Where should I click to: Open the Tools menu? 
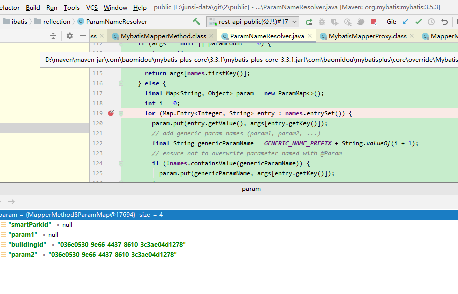72,8
